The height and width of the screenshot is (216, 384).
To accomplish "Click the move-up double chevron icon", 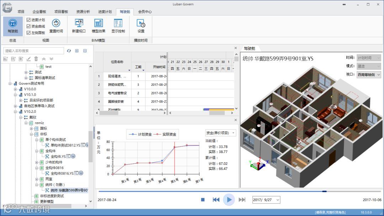I will (44, 59).
